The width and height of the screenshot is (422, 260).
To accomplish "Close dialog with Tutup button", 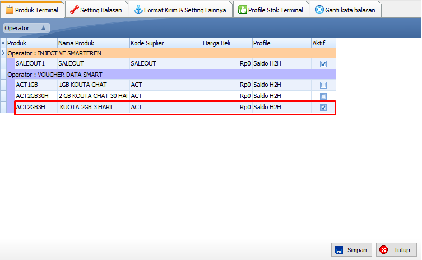I will click(x=396, y=250).
